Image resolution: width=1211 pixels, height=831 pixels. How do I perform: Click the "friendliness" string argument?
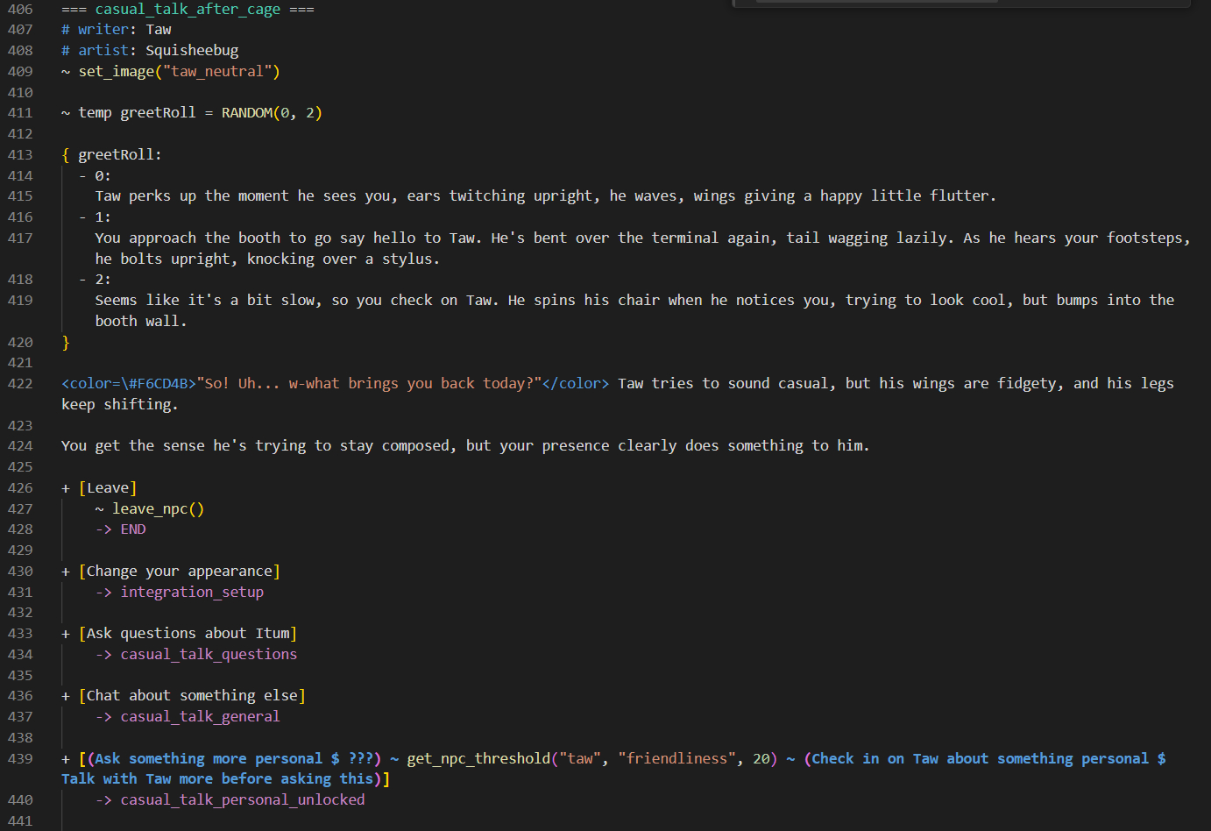tap(676, 759)
